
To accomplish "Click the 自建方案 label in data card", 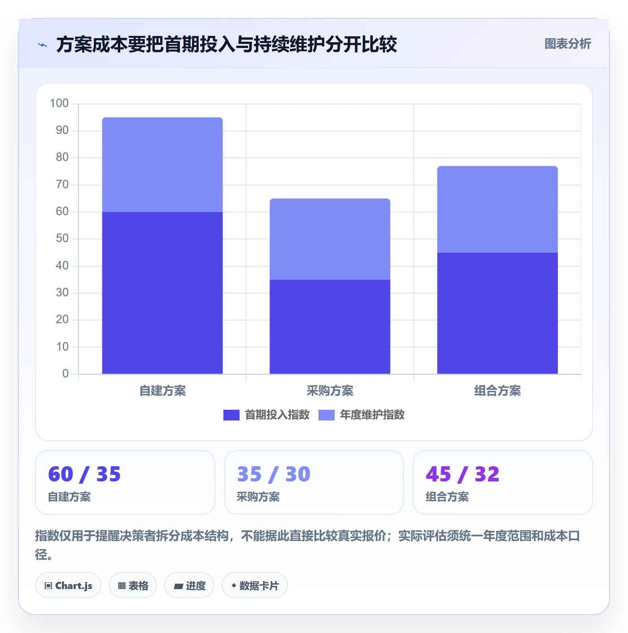I will [x=70, y=497].
